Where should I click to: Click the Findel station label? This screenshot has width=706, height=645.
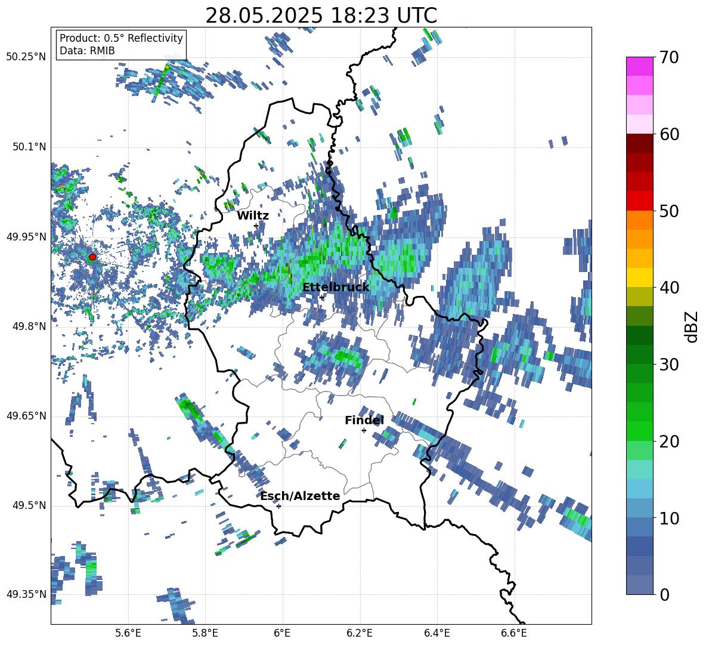[364, 420]
